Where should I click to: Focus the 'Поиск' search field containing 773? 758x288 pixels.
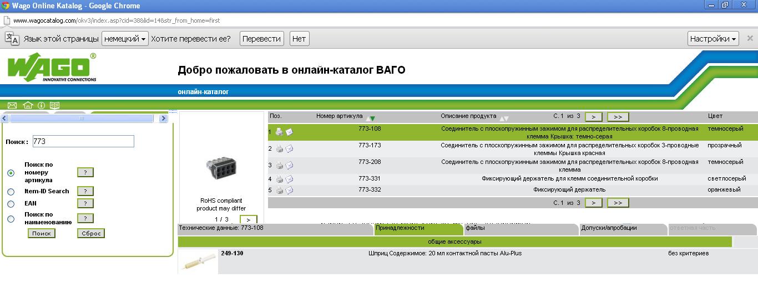click(x=83, y=141)
